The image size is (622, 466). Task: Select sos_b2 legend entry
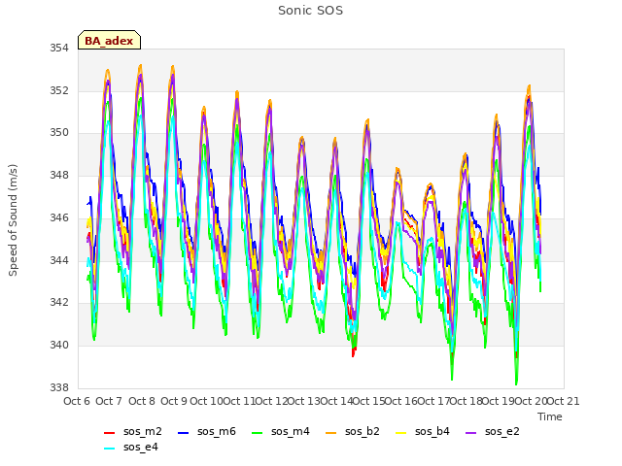352,431
